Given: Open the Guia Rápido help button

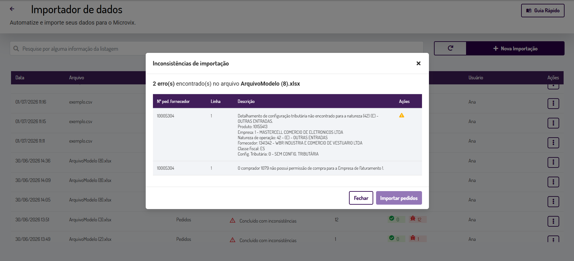Looking at the screenshot, I should coord(543,11).
